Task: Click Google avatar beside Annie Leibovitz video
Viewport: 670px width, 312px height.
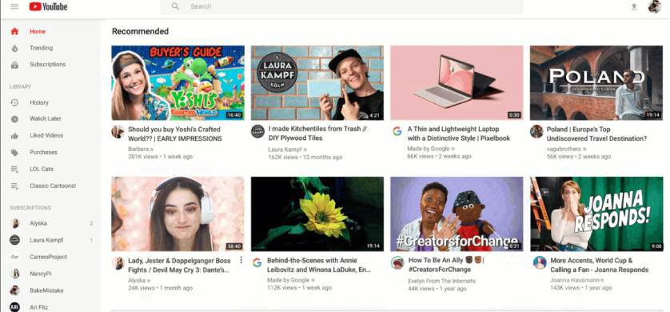Action: (257, 262)
